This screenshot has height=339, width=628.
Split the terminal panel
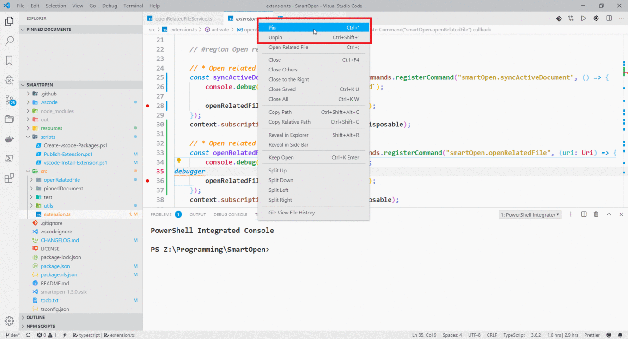584,214
